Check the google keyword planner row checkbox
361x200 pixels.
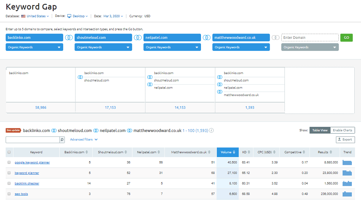tap(9, 162)
